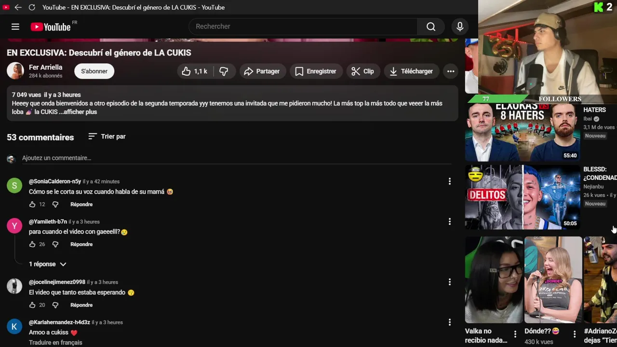The width and height of the screenshot is (617, 347).
Task: Start voice search with microphone icon
Action: coord(460,27)
